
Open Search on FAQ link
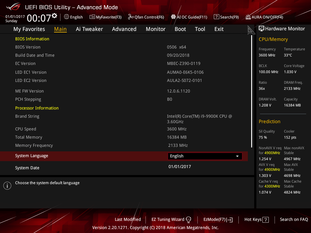(294, 220)
